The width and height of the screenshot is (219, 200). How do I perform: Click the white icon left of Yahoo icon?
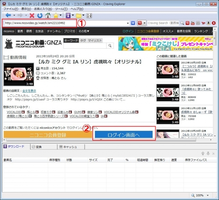pos(198,23)
